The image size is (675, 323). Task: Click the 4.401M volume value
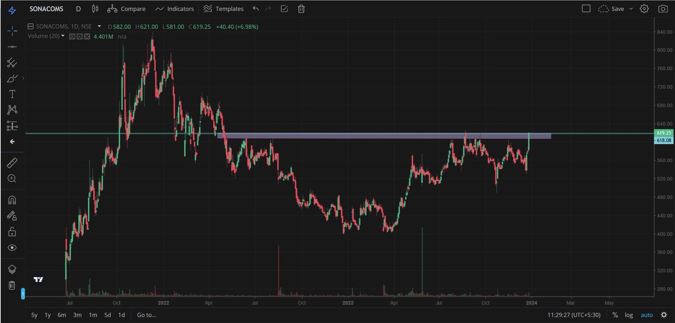tap(103, 36)
